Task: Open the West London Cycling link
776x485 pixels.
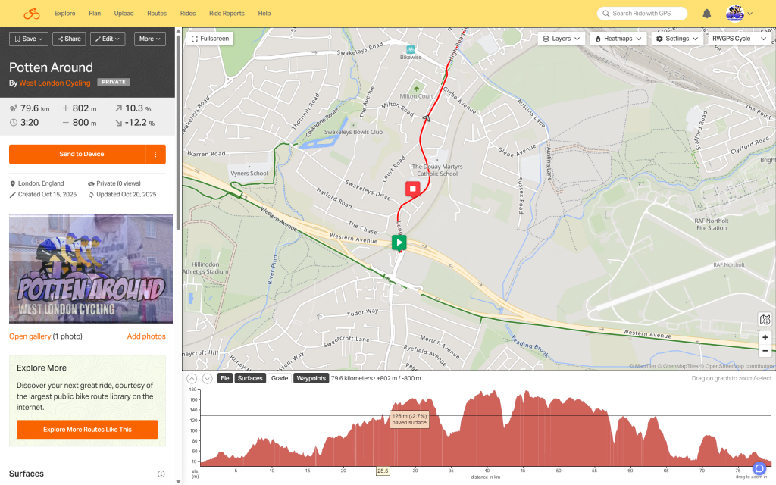Action: [55, 83]
